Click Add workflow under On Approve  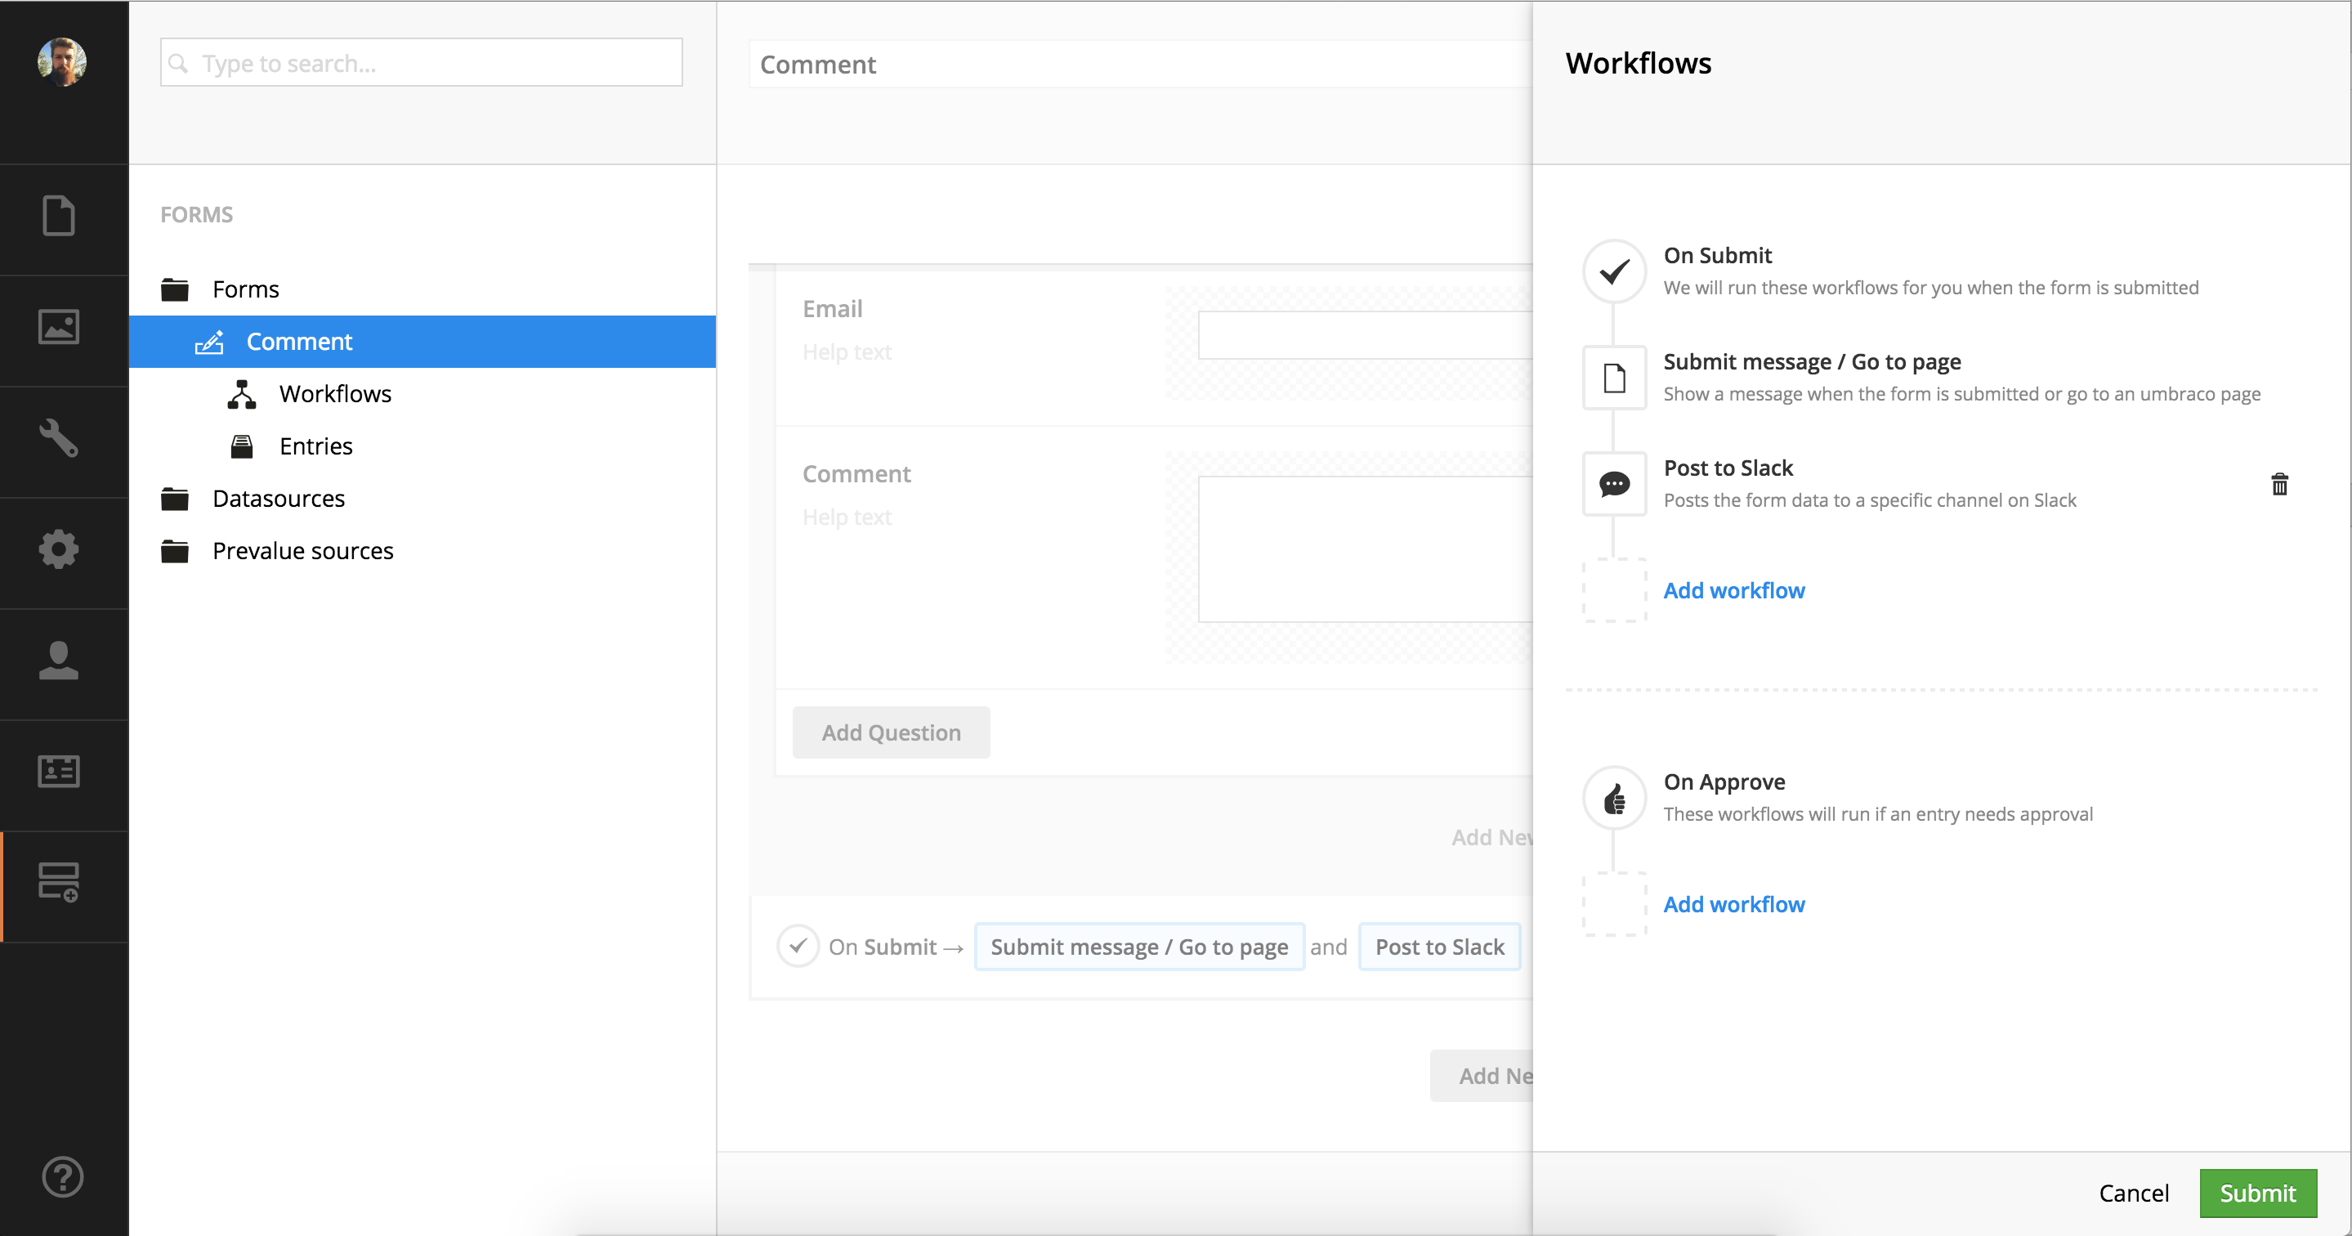click(1733, 904)
